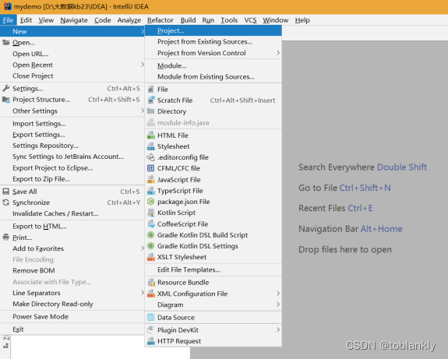Image resolution: width=448 pixels, height=359 pixels.
Task: Select Invalidate Caches / Restart...
Action: (72, 213)
